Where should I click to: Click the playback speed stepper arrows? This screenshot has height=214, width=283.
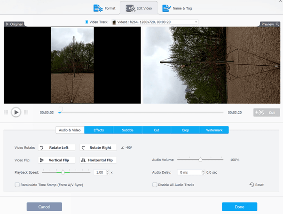[x=107, y=172]
